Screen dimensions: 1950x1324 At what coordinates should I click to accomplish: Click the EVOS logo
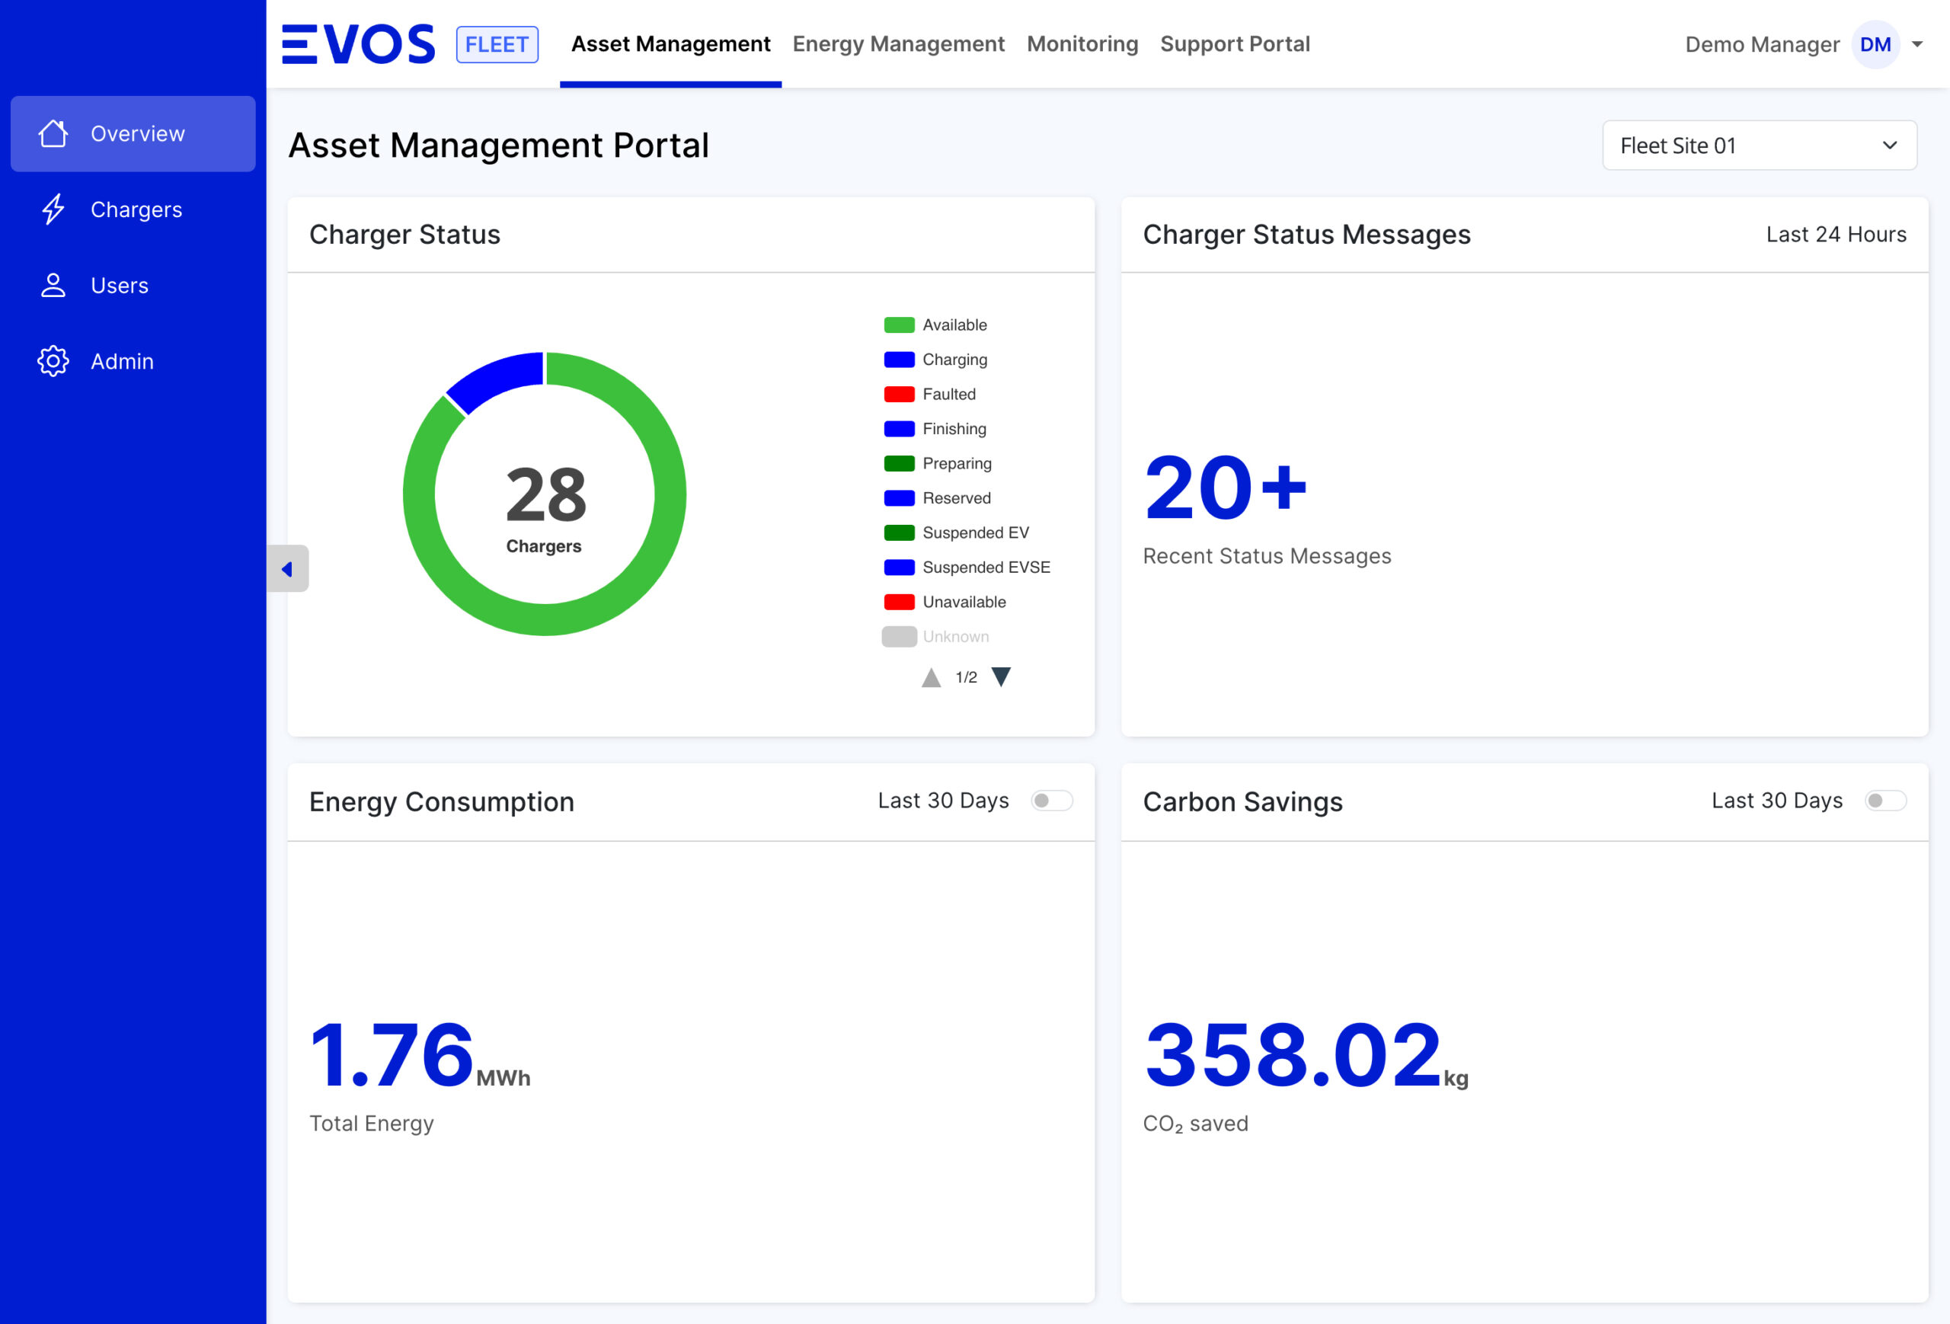click(x=358, y=43)
